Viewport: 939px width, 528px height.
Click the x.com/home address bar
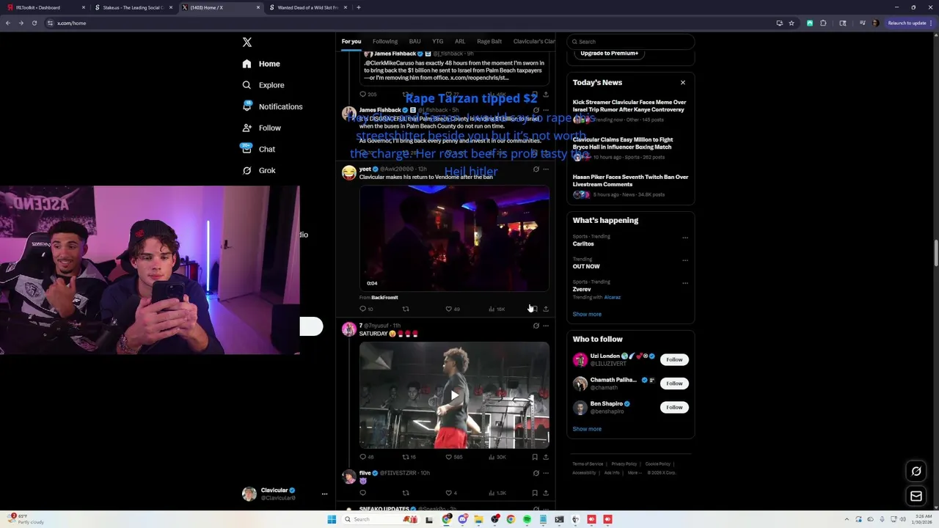click(411, 23)
